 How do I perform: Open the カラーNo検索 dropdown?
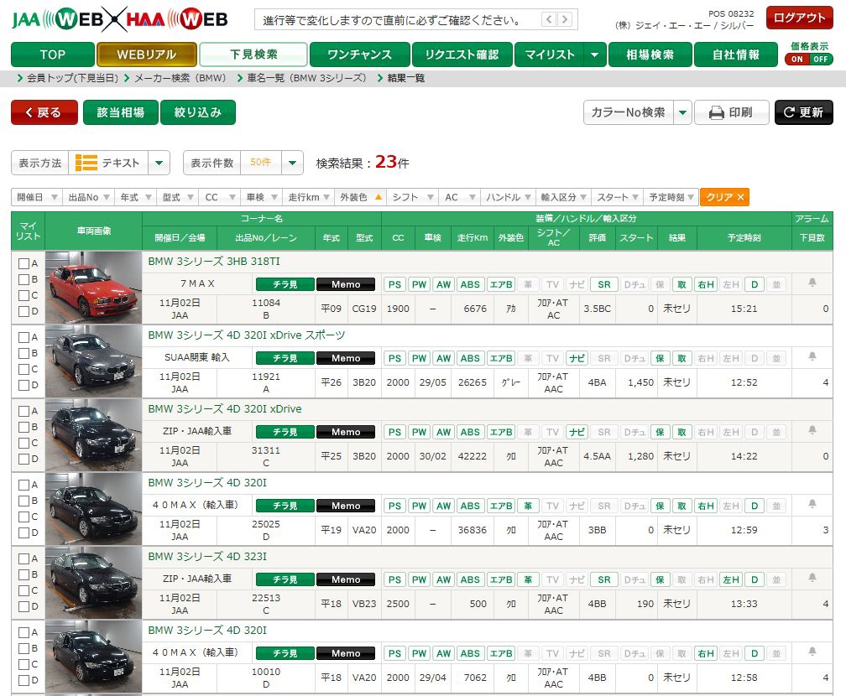(682, 112)
